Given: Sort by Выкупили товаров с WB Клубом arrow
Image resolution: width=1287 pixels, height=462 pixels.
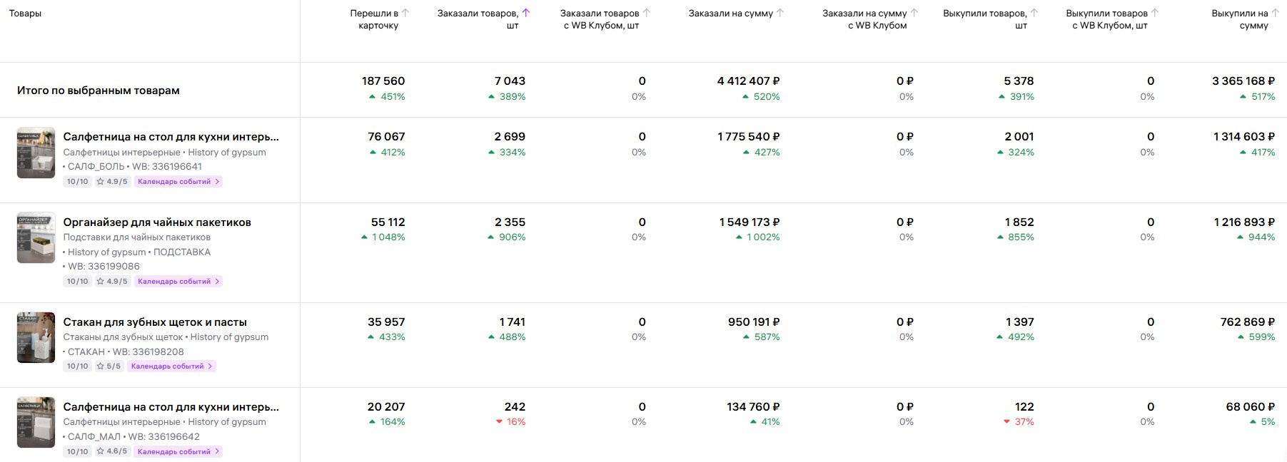Looking at the screenshot, I should click(x=1155, y=13).
